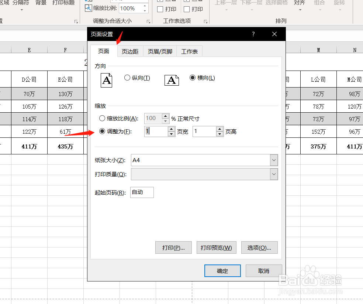Click the 确定 (OK) button
The width and height of the screenshot is (363, 304).
(222, 271)
